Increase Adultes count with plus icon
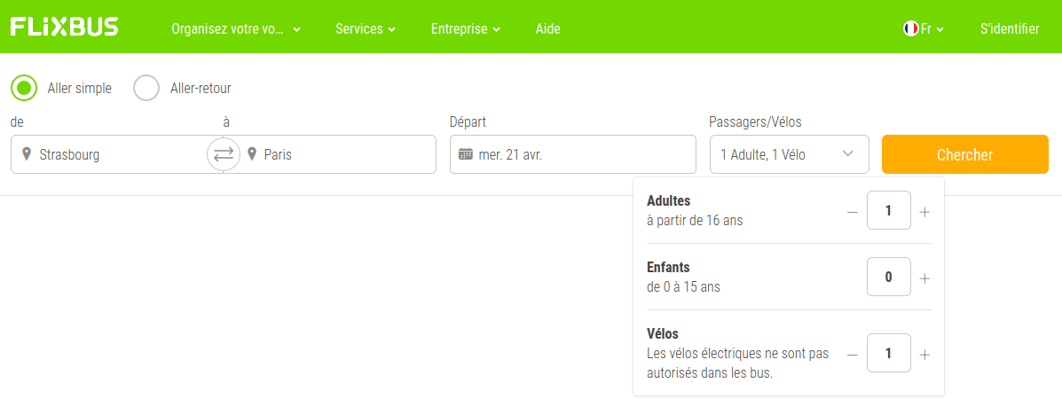Image resolution: width=1062 pixels, height=399 pixels. click(x=924, y=211)
